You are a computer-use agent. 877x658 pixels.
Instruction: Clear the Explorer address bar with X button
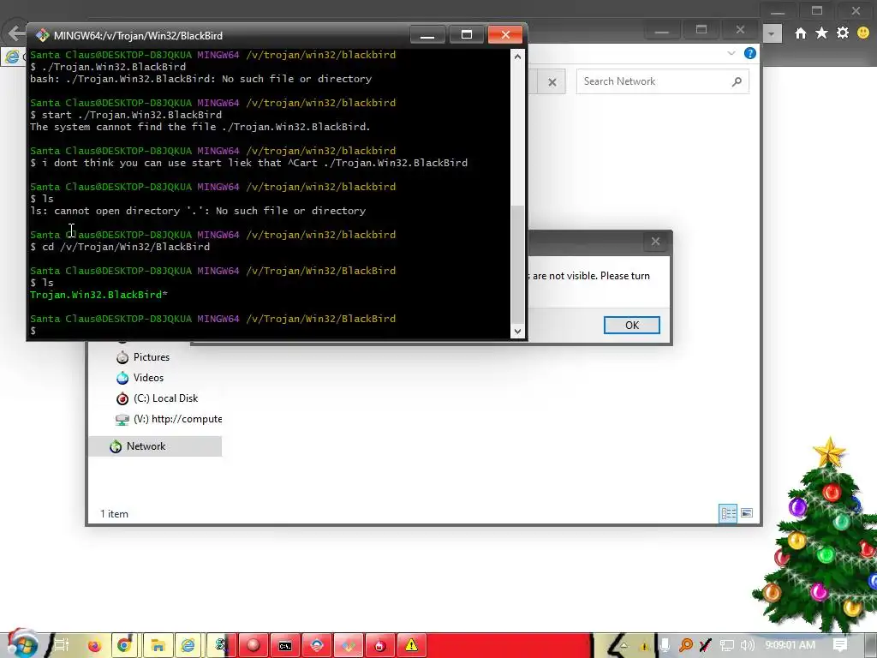552,82
